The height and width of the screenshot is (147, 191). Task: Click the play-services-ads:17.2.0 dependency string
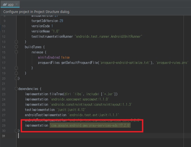point(90,125)
